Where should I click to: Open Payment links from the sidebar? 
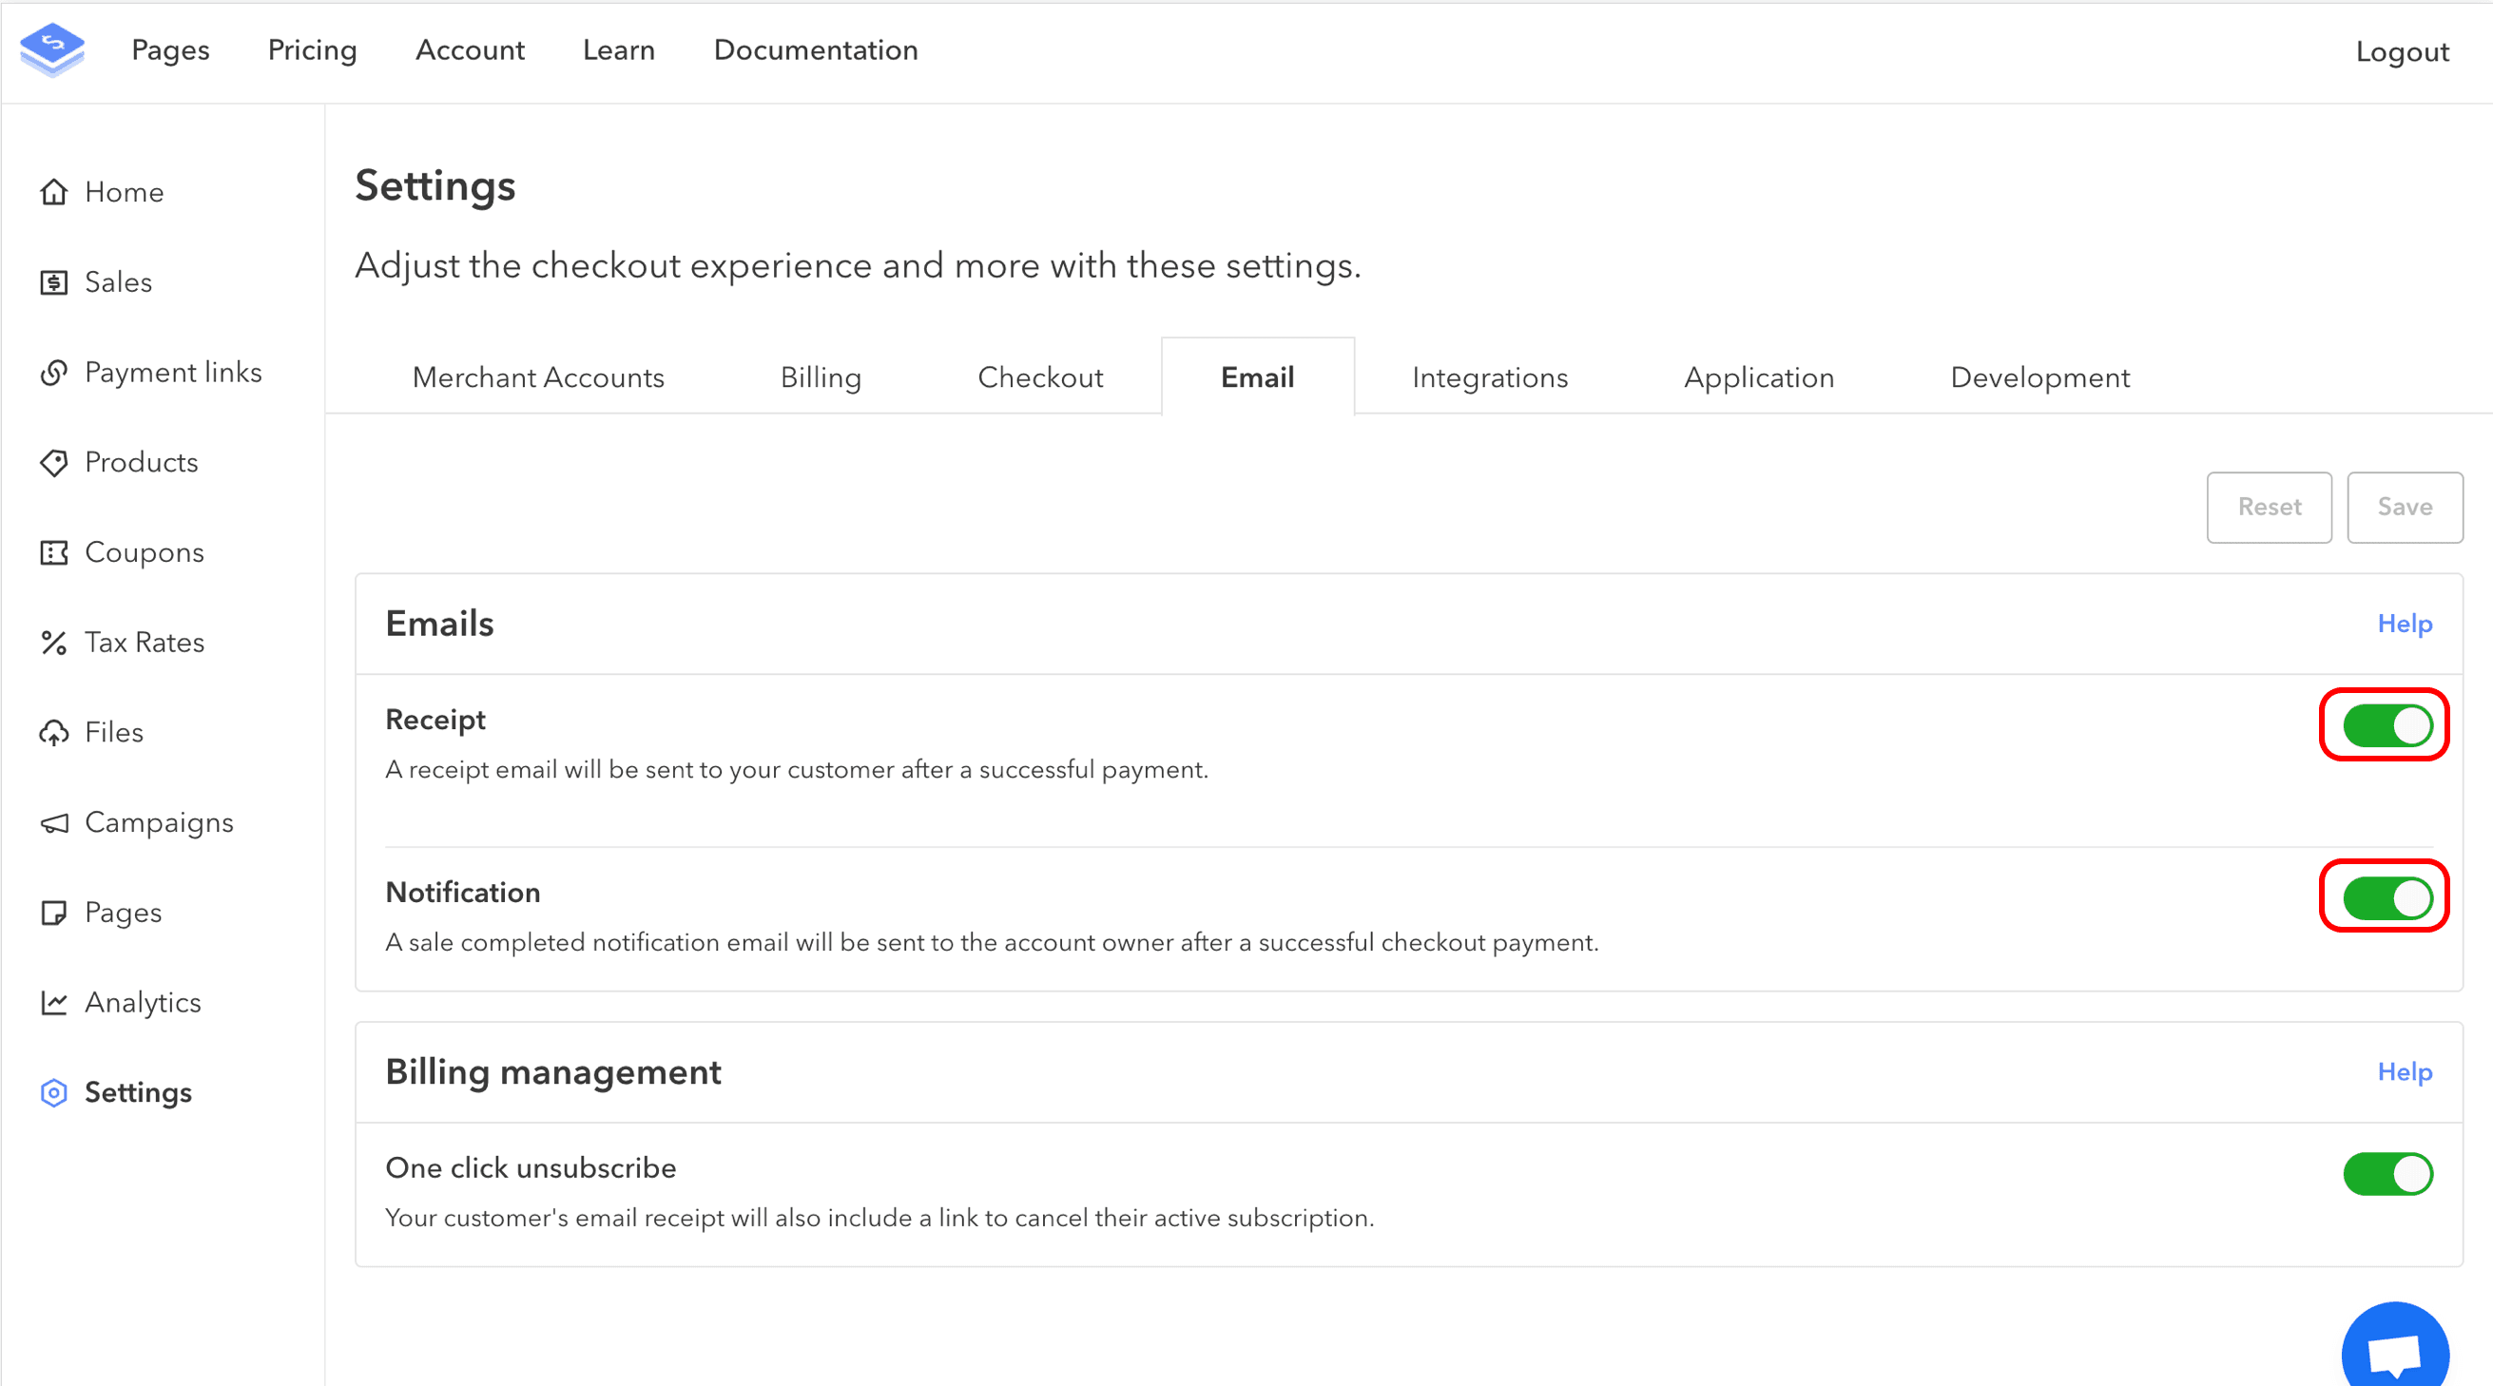tap(173, 372)
